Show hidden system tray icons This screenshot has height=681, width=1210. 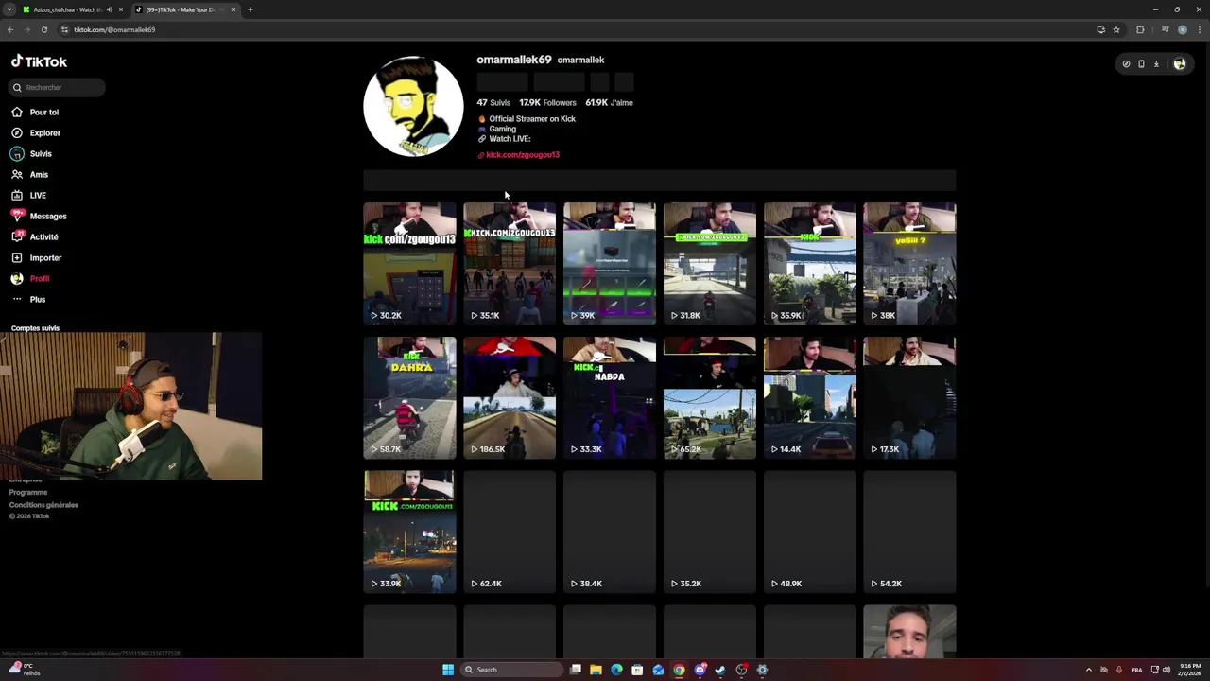click(x=1088, y=670)
